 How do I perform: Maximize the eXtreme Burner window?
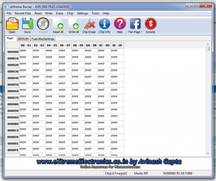(x=196, y=6)
